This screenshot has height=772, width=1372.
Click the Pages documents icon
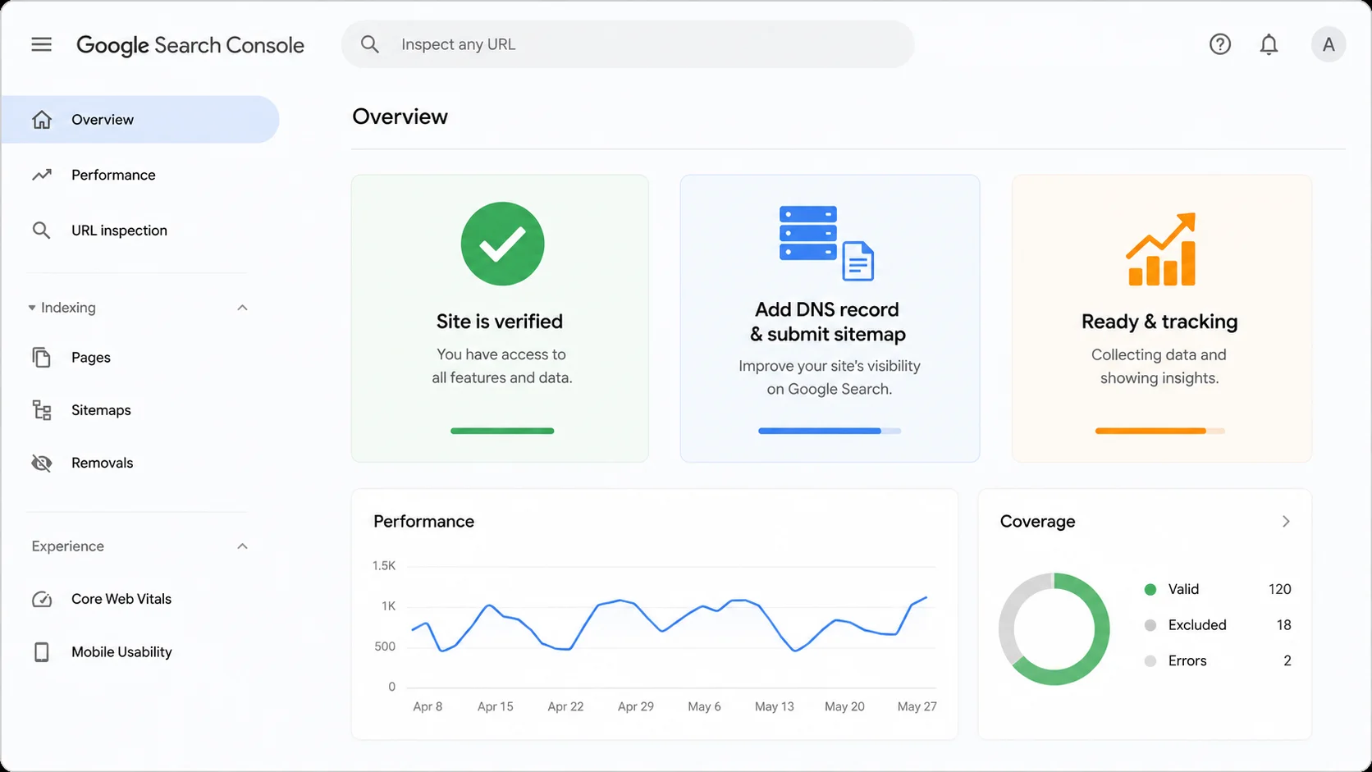tap(41, 358)
